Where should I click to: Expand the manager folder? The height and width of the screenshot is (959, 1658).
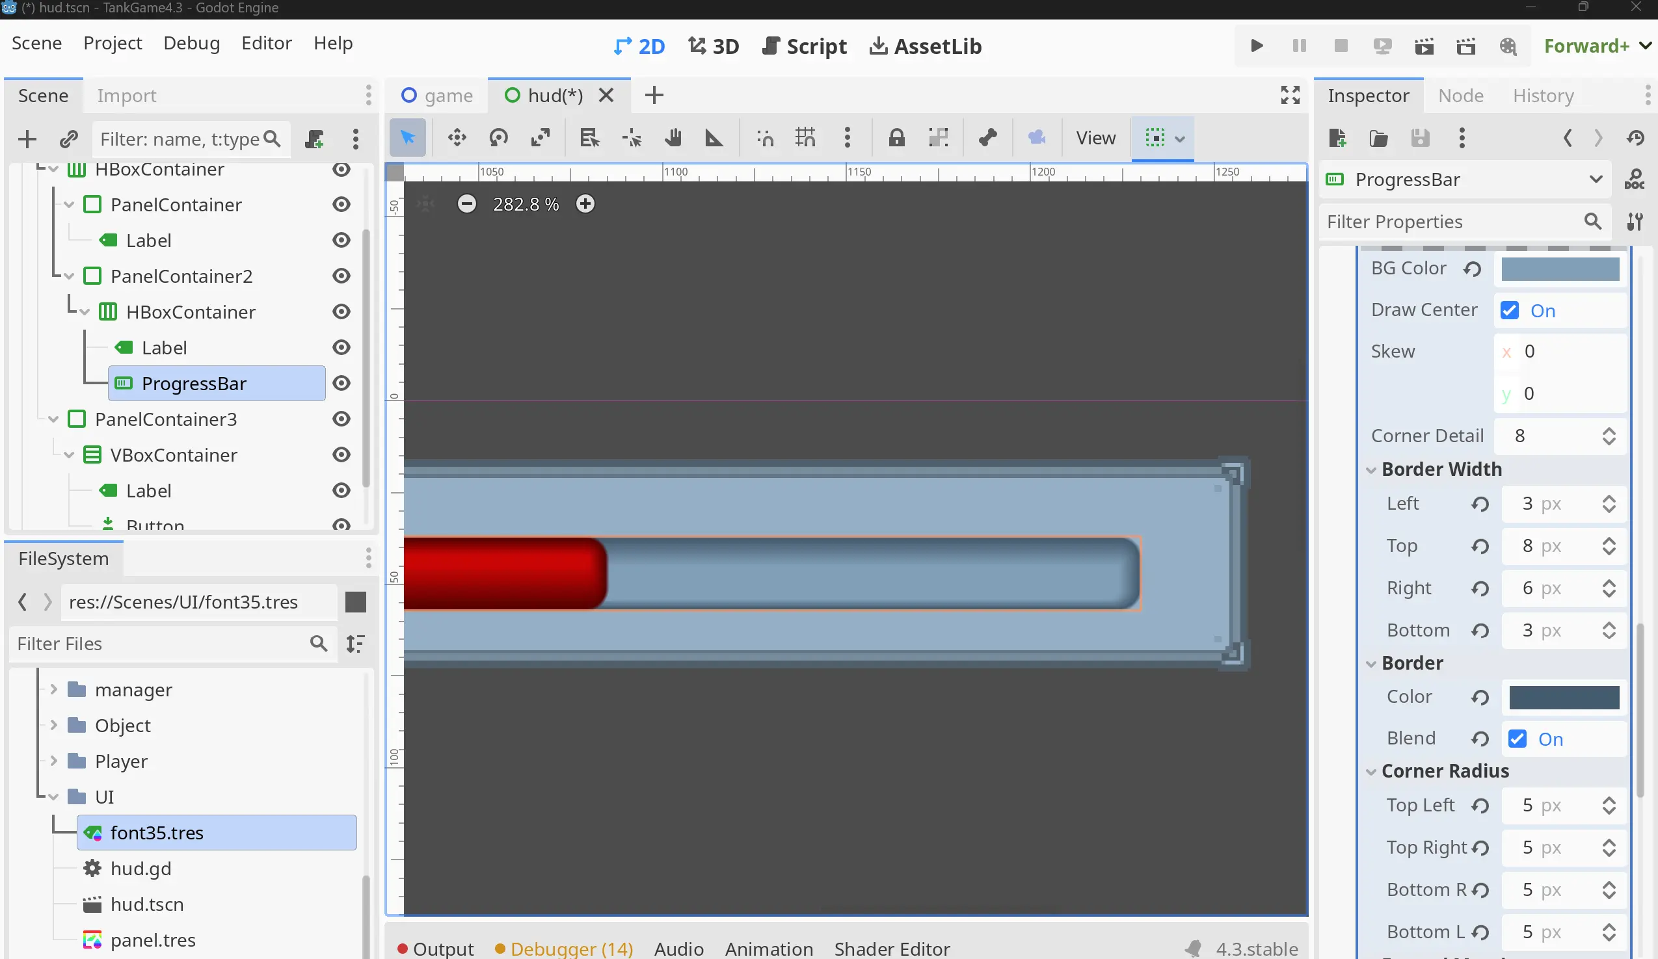click(x=53, y=690)
